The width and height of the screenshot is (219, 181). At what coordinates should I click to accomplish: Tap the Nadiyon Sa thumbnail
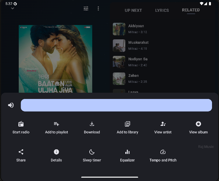click(119, 62)
